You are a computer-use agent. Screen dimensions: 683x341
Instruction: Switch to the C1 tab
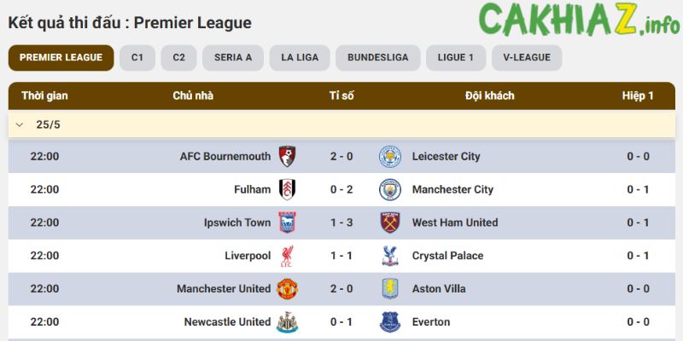(x=137, y=58)
